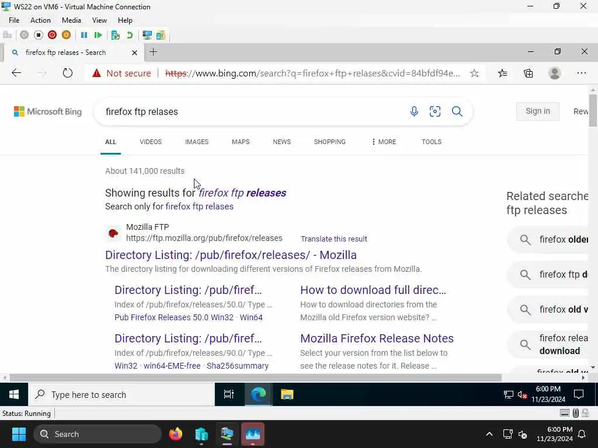Image resolution: width=598 pixels, height=448 pixels.
Task: Search only for firefox ftp relases
Action: click(199, 206)
